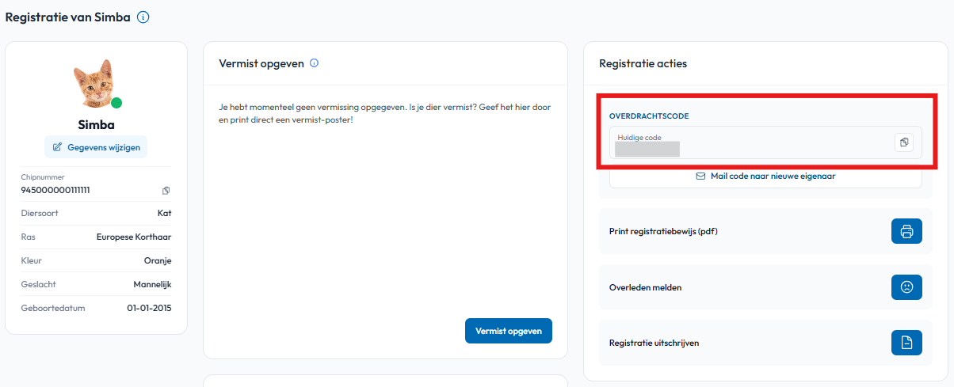The image size is (954, 387).
Task: Click the green status dot on avatar
Action: pos(116,103)
